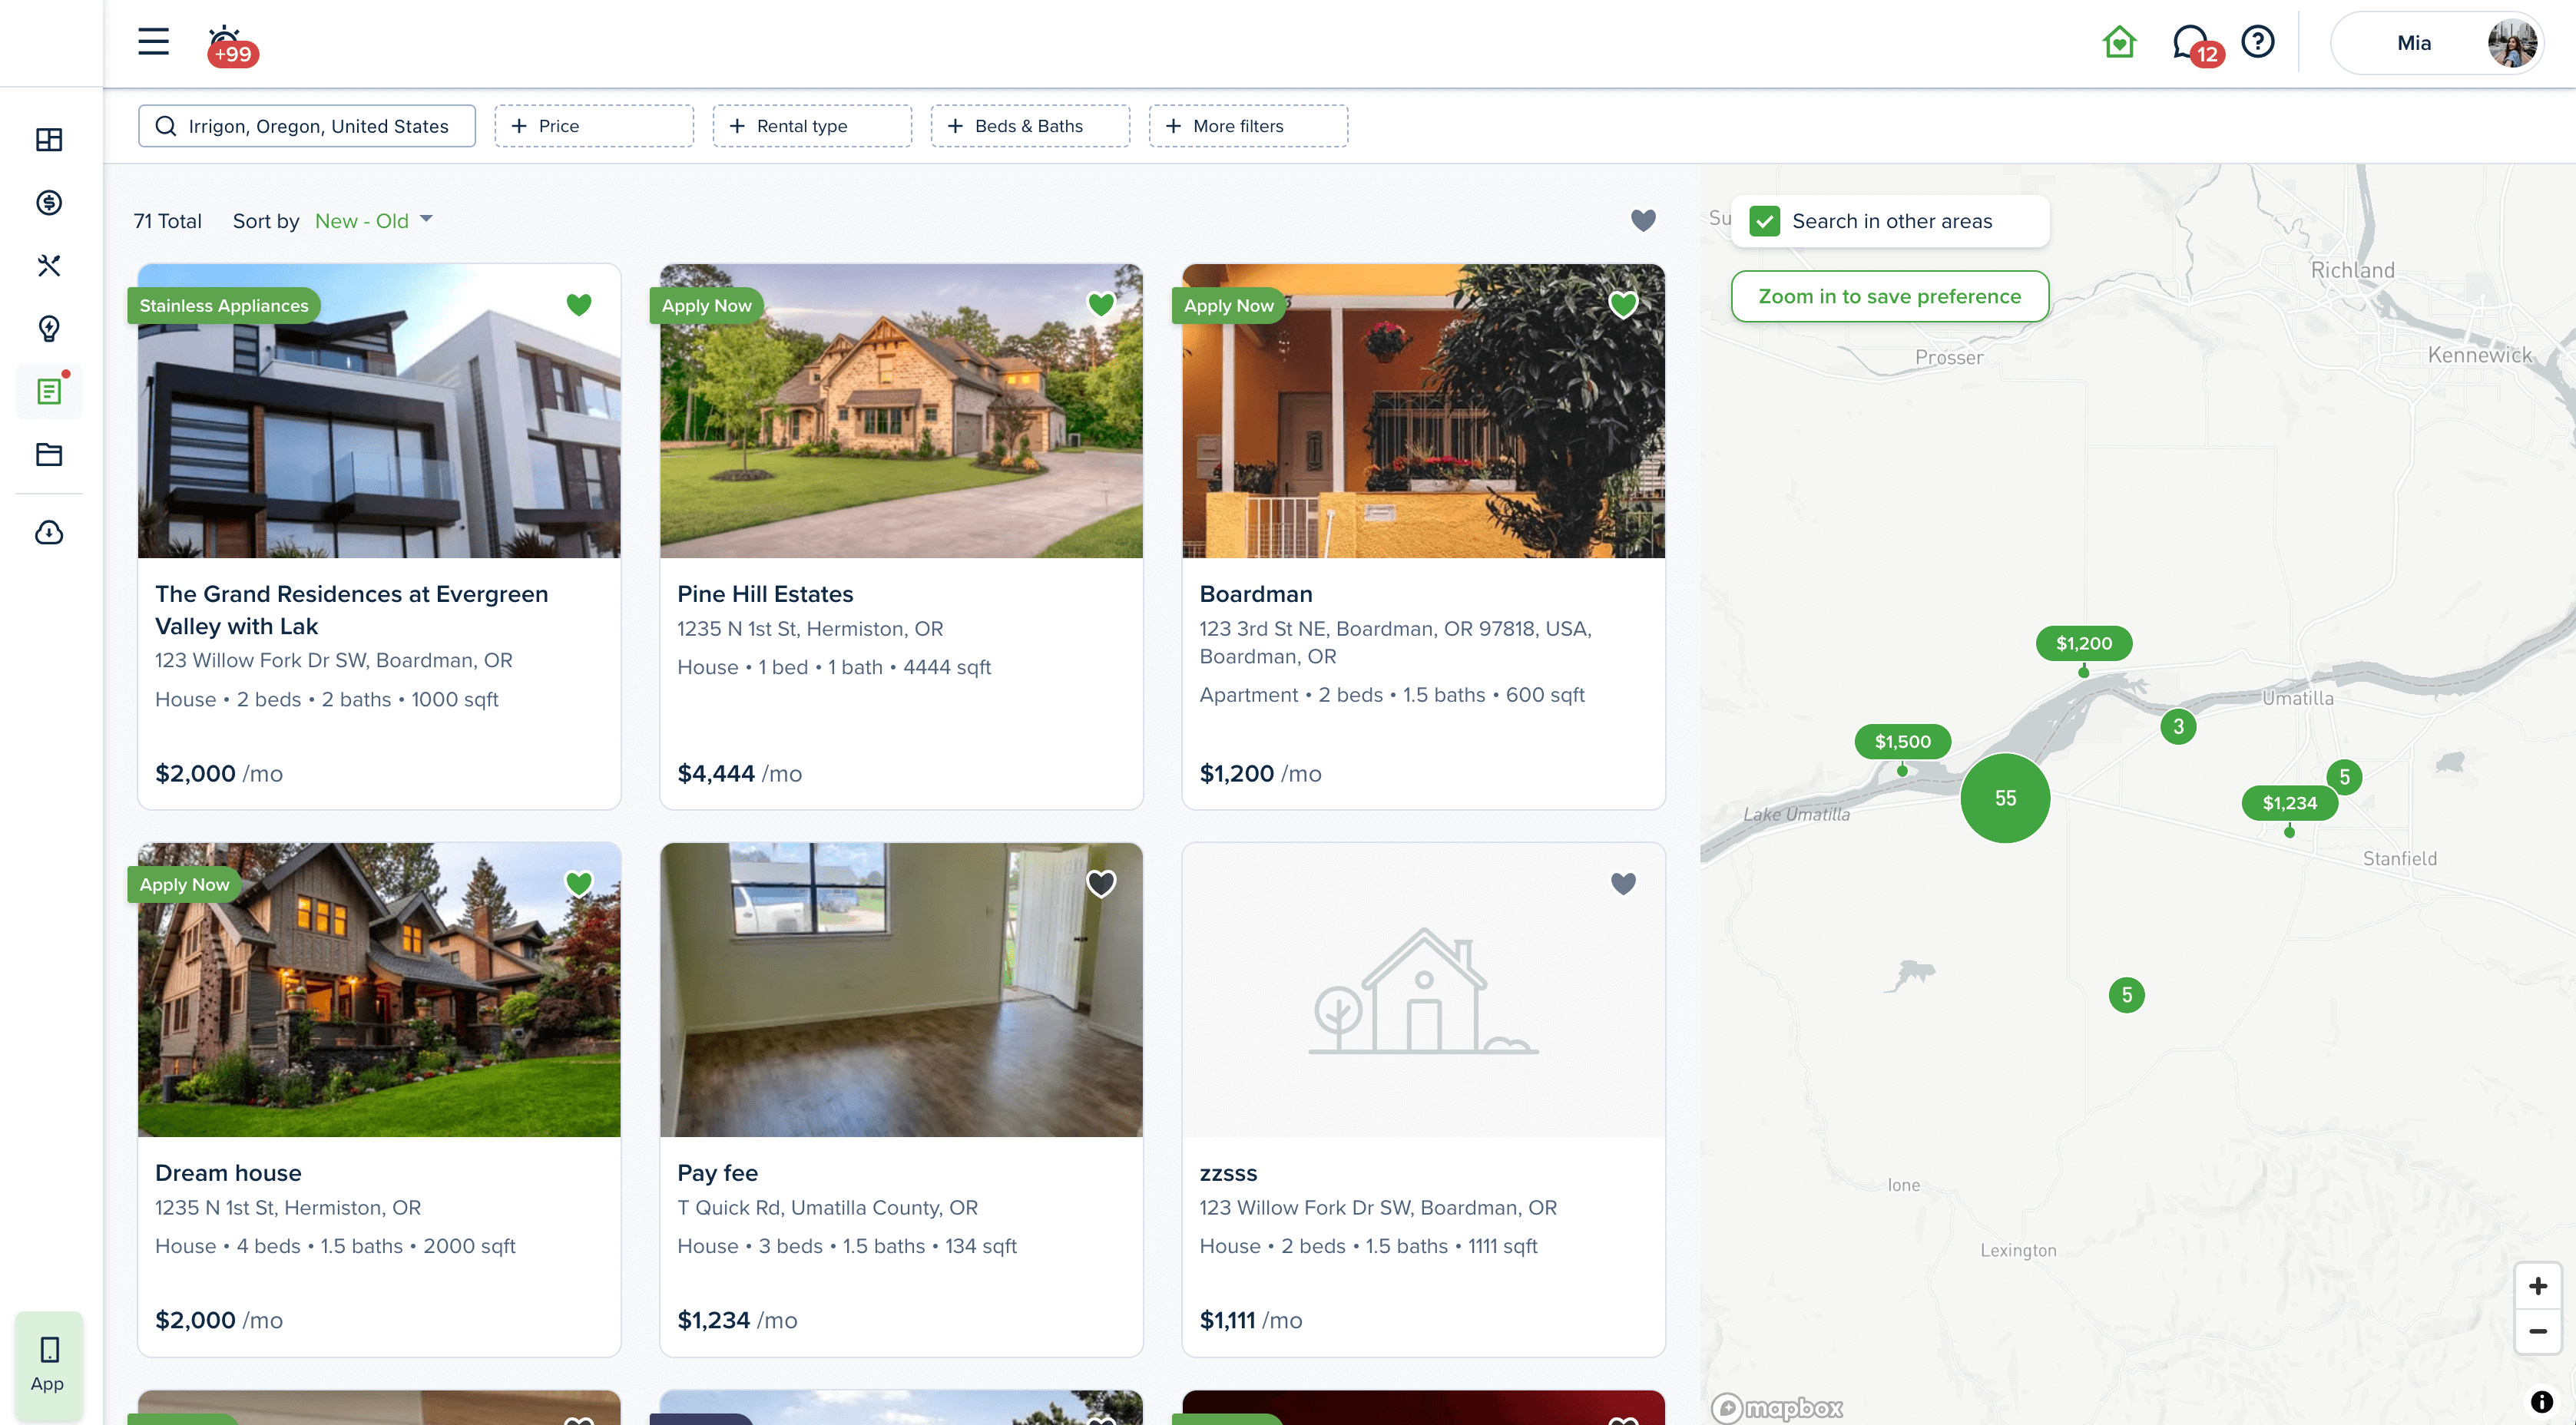Unfavorite Pine Hill Estates heart
The image size is (2576, 1425).
pyautogui.click(x=1100, y=304)
